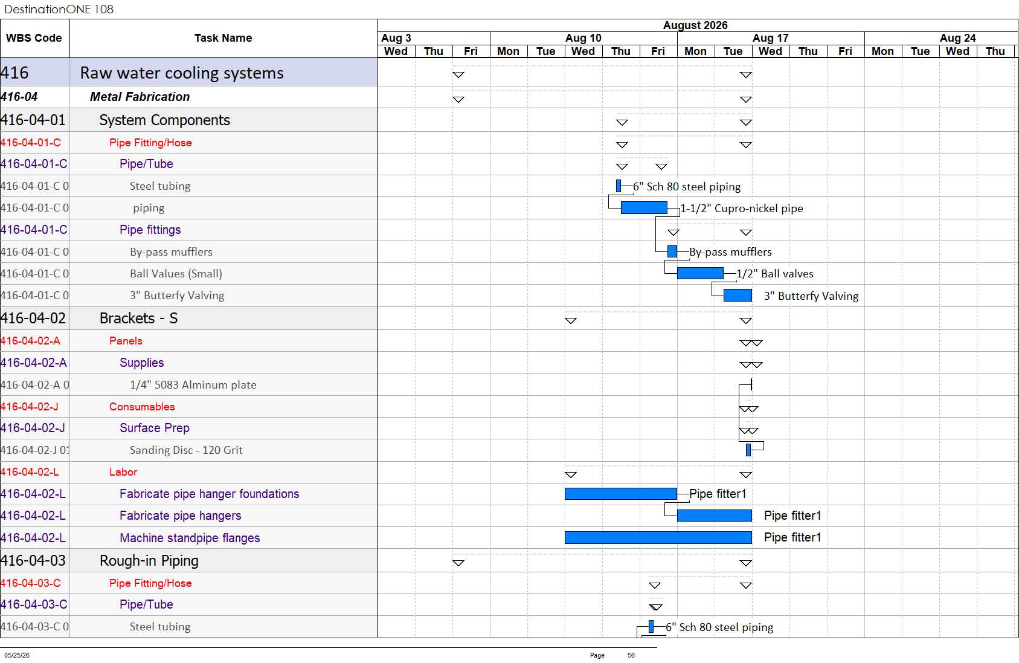
Task: Select the Metal Fabrication task name
Action: (140, 97)
